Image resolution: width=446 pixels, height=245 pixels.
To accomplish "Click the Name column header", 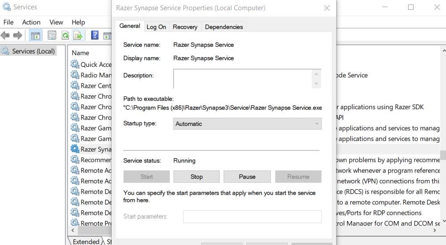I will (80, 53).
